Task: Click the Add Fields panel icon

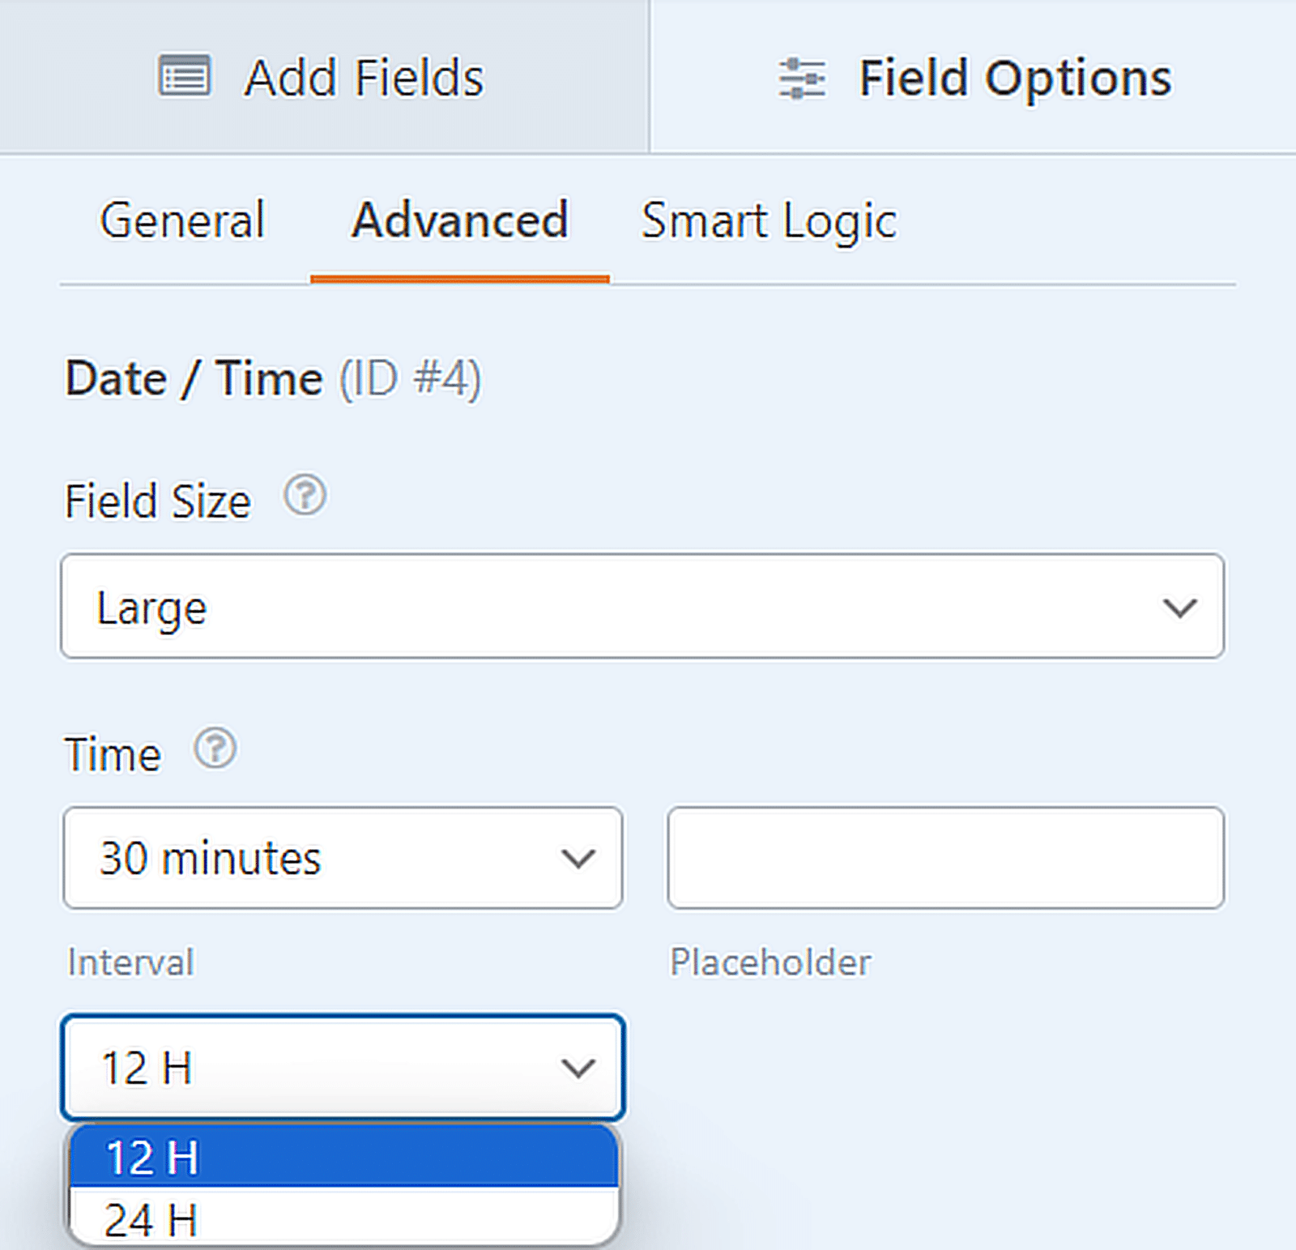Action: click(185, 76)
